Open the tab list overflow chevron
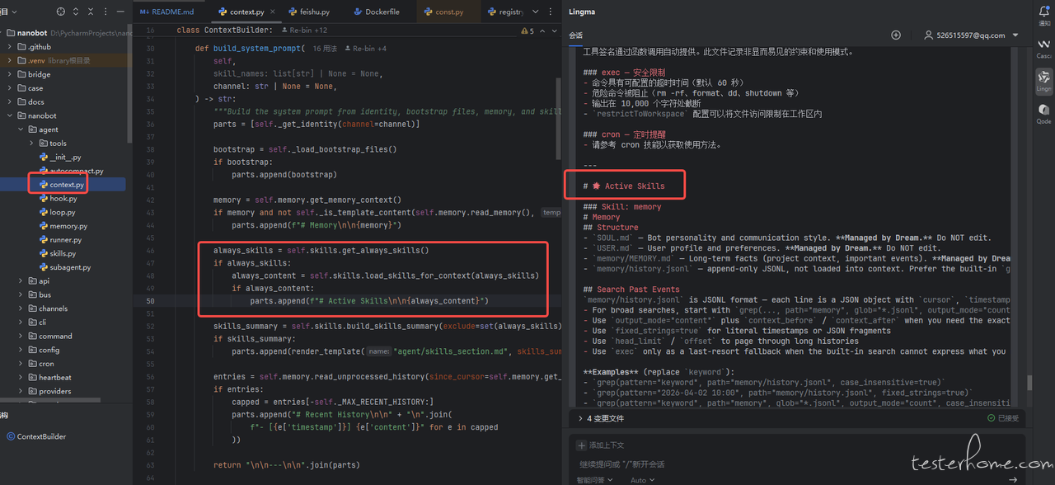 [x=536, y=12]
